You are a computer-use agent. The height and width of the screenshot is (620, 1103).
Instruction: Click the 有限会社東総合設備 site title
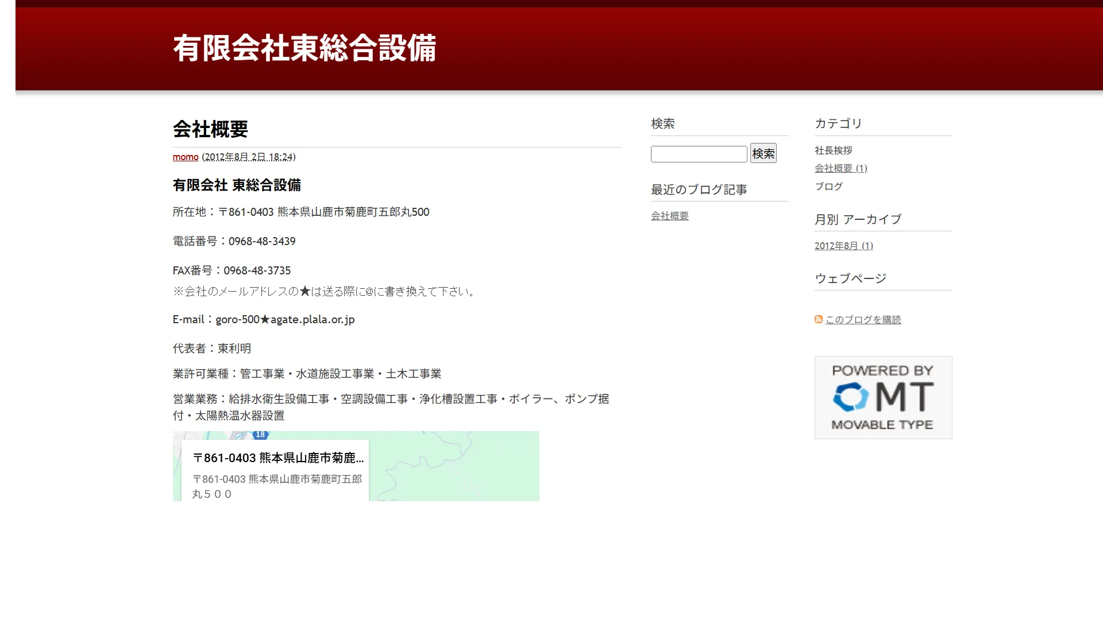304,48
